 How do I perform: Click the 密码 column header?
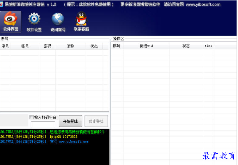tap(47, 46)
